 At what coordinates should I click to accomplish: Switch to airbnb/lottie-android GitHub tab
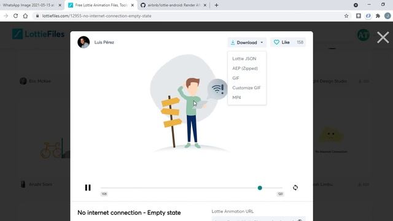pyautogui.click(x=174, y=5)
